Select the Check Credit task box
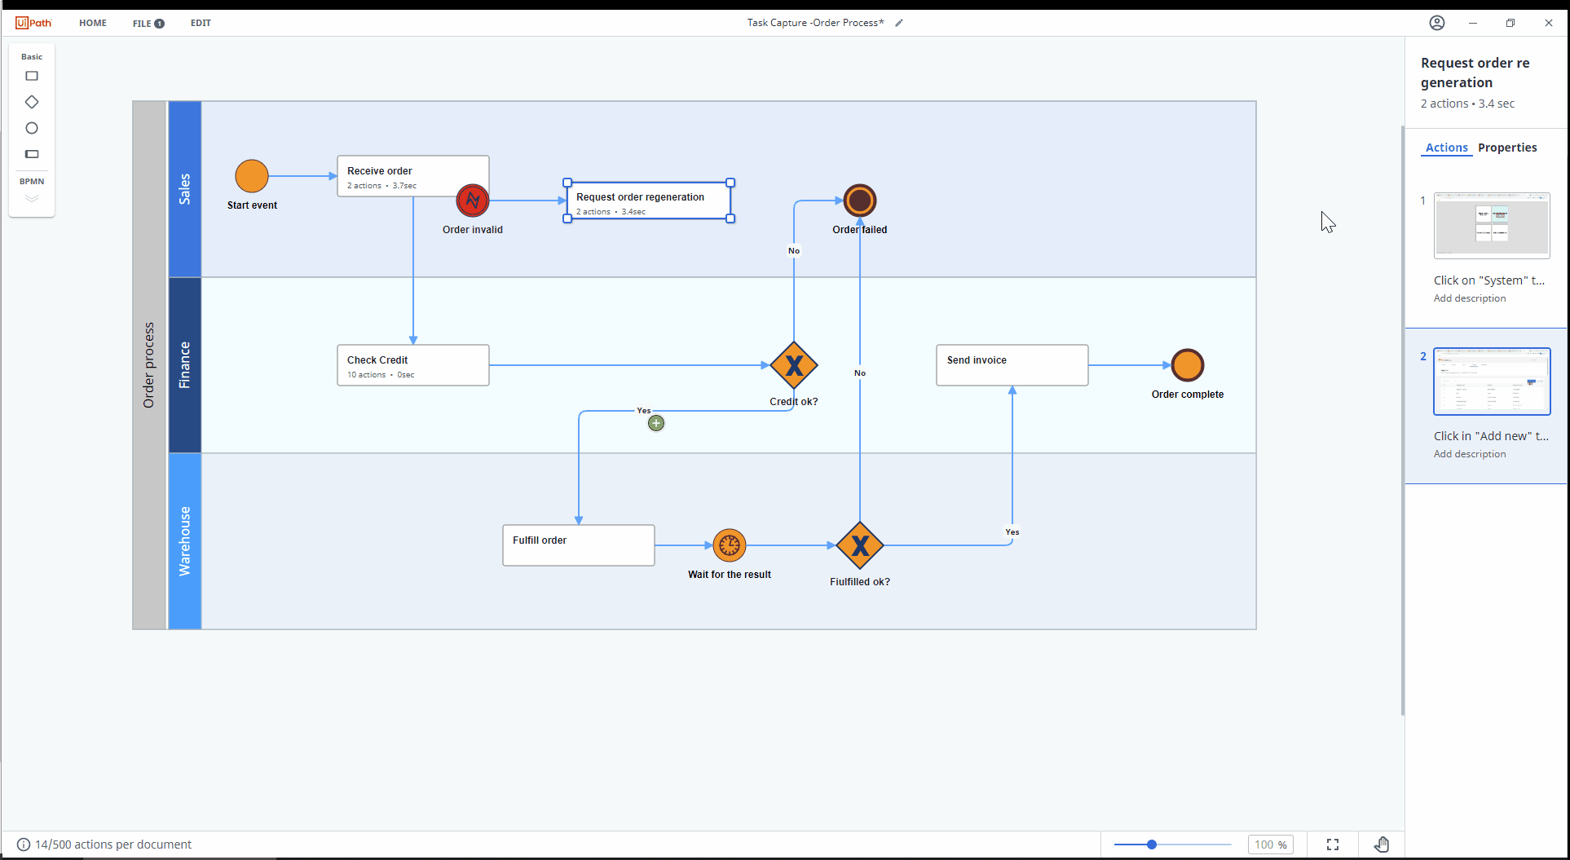 pyautogui.click(x=413, y=365)
